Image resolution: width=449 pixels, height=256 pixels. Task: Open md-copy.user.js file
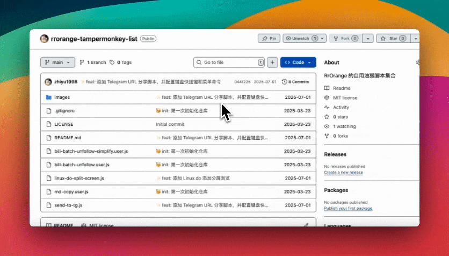[71, 191]
